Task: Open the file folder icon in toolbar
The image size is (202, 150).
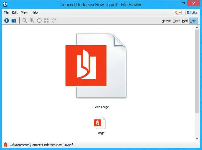Action: 14,20
